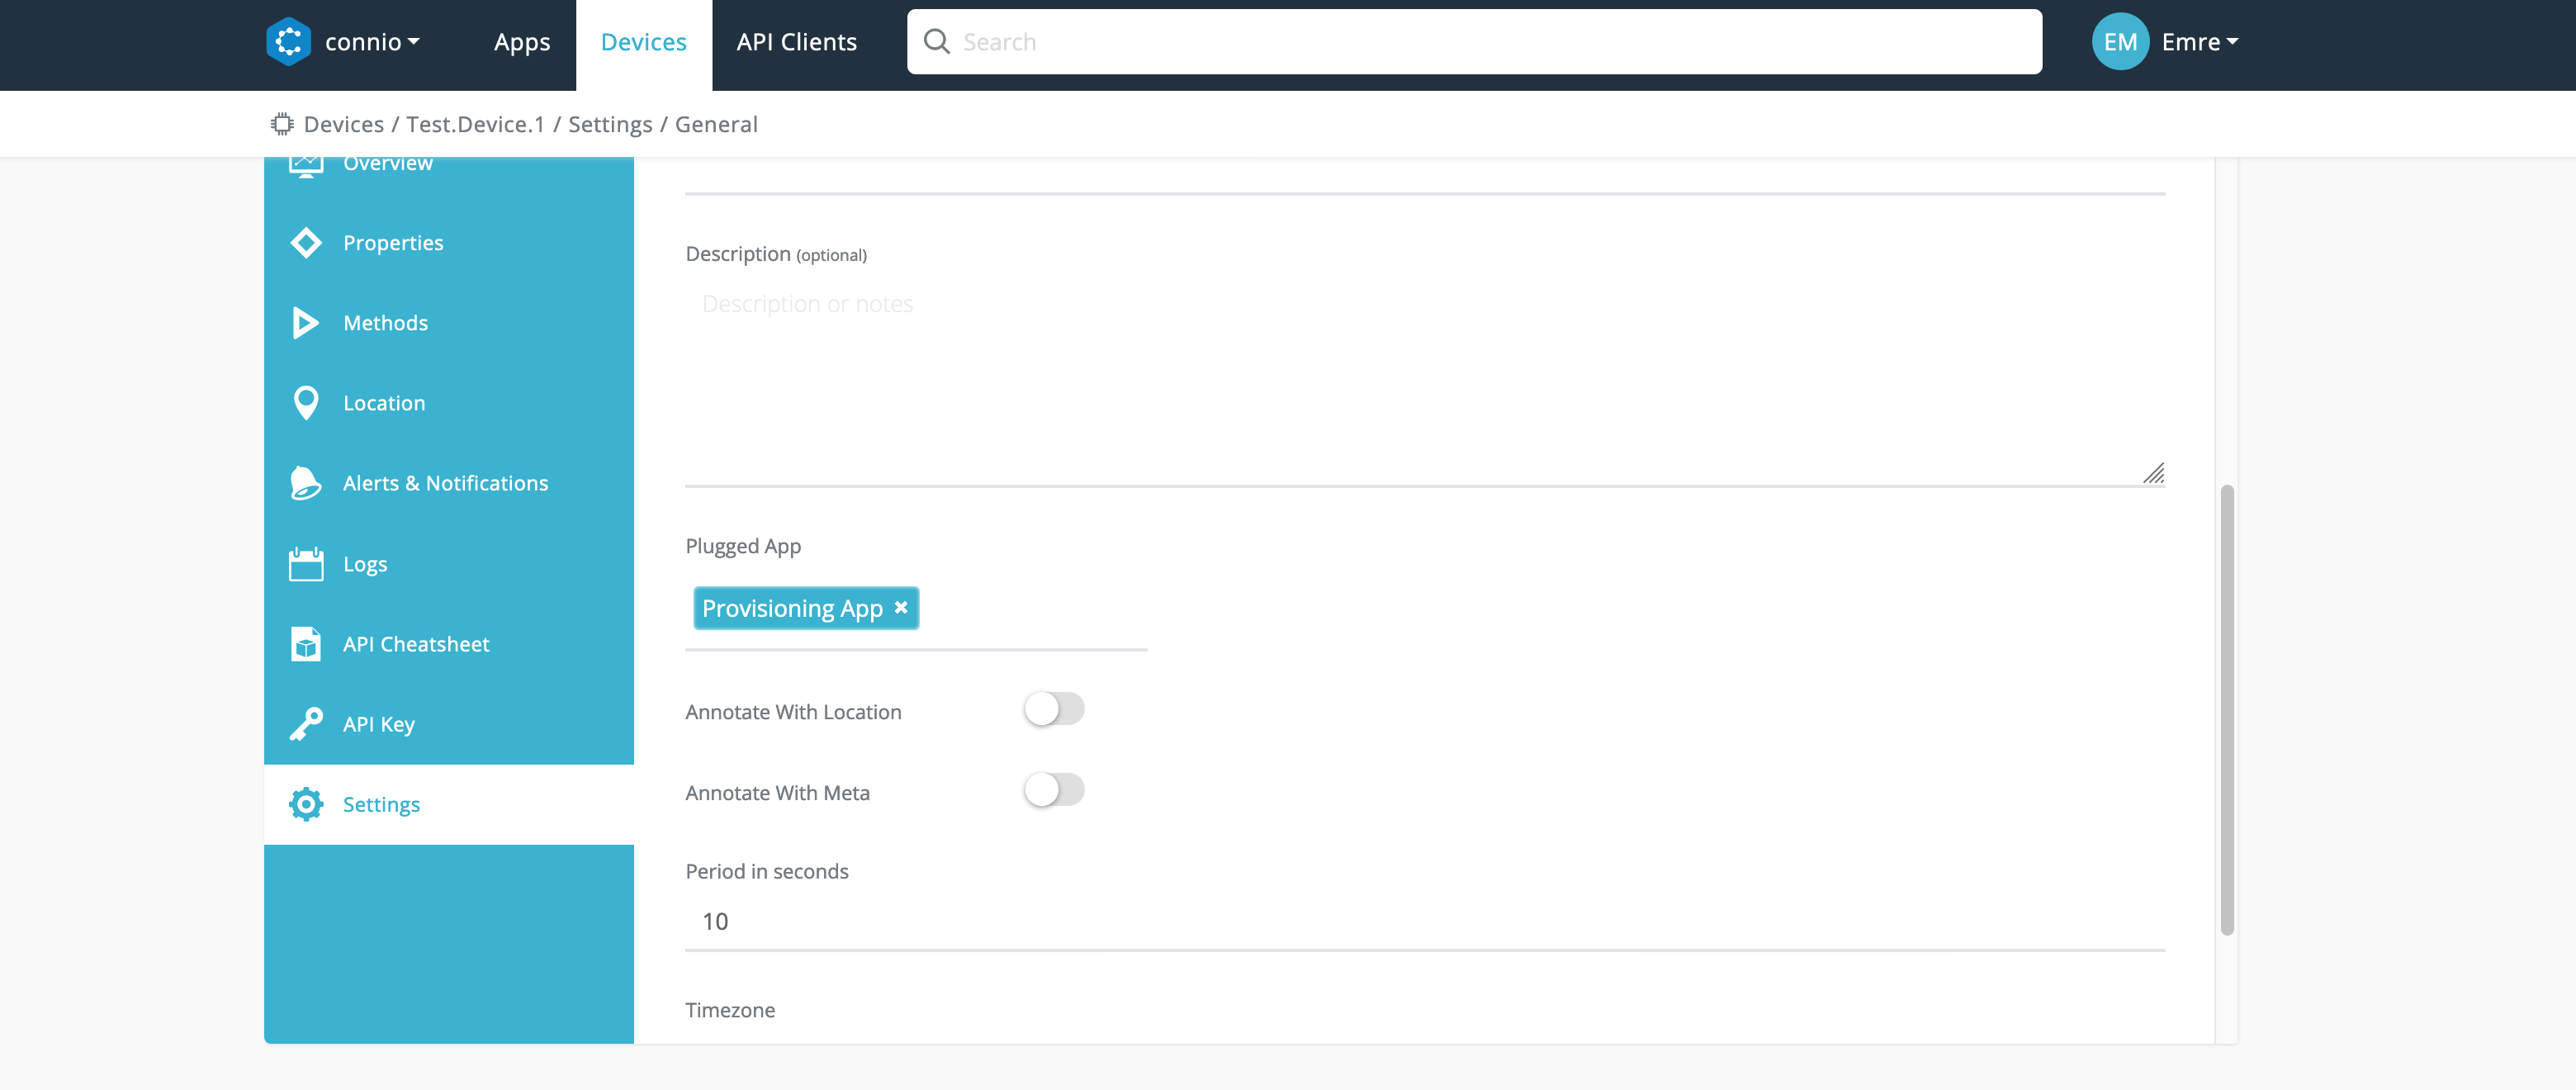Click the API Cheatsheet document icon
The height and width of the screenshot is (1090, 2576).
pos(306,644)
